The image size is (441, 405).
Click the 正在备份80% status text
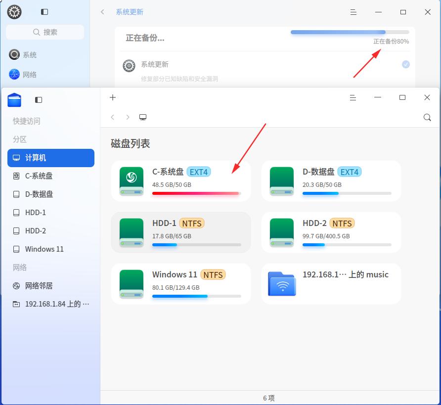click(391, 42)
